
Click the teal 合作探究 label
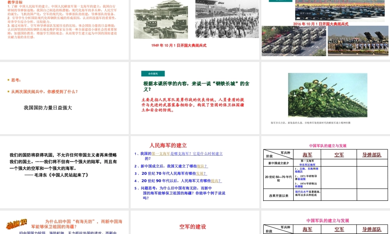(153, 74)
